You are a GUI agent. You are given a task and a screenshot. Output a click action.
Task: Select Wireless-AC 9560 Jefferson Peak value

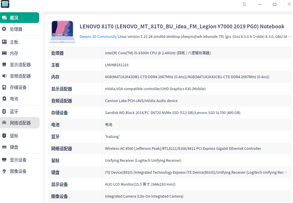tap(183, 148)
